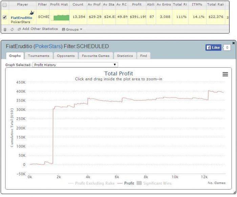Click the count of 0 beside Like
This screenshot has width=237, height=197.
(x=227, y=47)
